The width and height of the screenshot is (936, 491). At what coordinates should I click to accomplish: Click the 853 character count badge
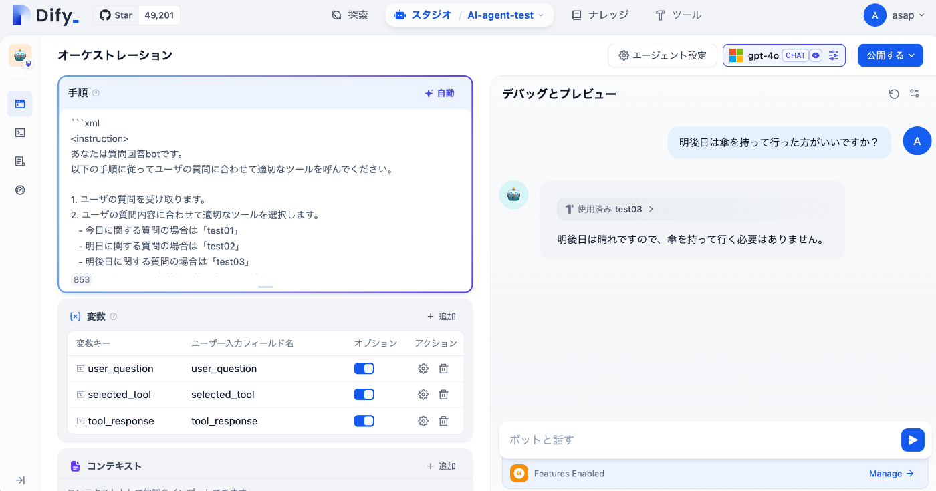coord(82,280)
